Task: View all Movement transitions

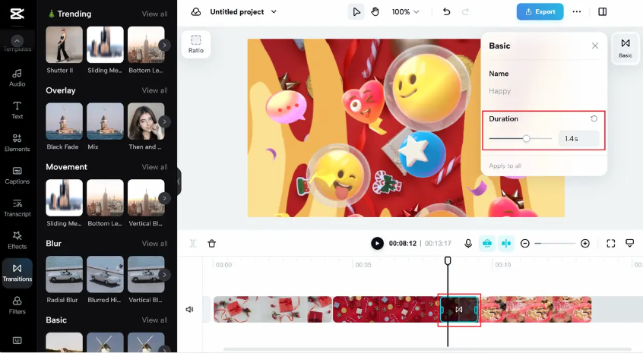Action: click(154, 167)
